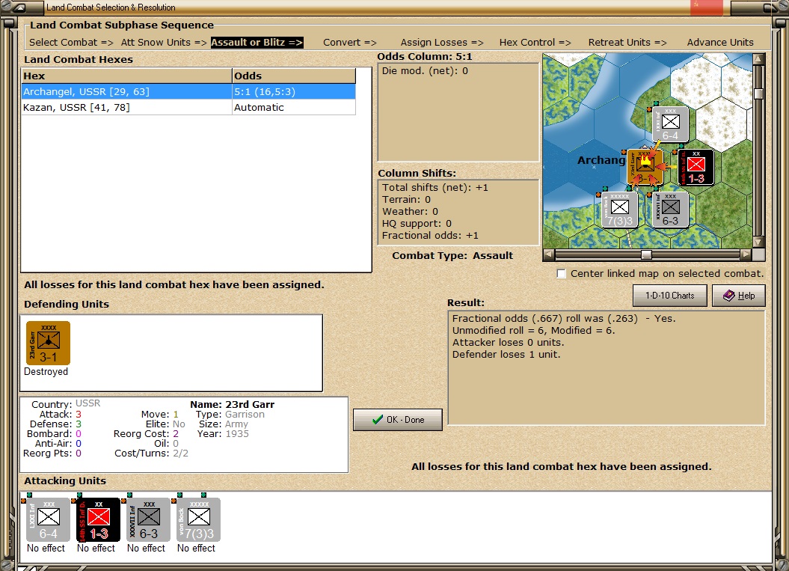Click the Hex Control subphase step
The width and height of the screenshot is (789, 571).
[535, 43]
